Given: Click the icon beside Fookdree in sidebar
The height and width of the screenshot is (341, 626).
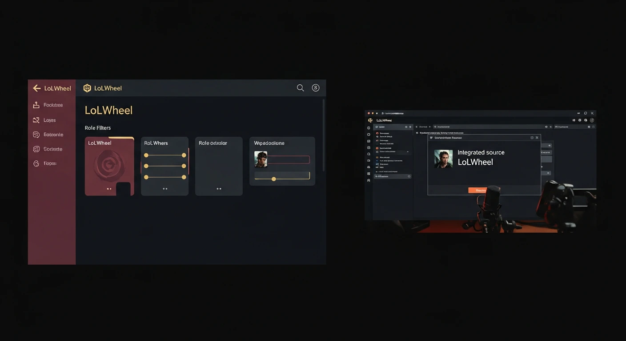Looking at the screenshot, I should [36, 105].
